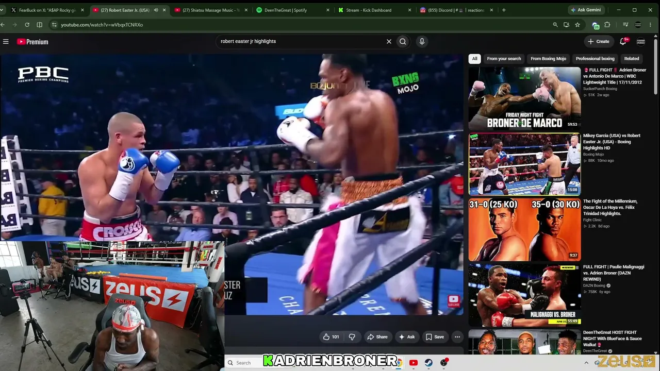This screenshot has height=371, width=660.
Task: Open OBS Studio from the taskbar
Action: 443,363
